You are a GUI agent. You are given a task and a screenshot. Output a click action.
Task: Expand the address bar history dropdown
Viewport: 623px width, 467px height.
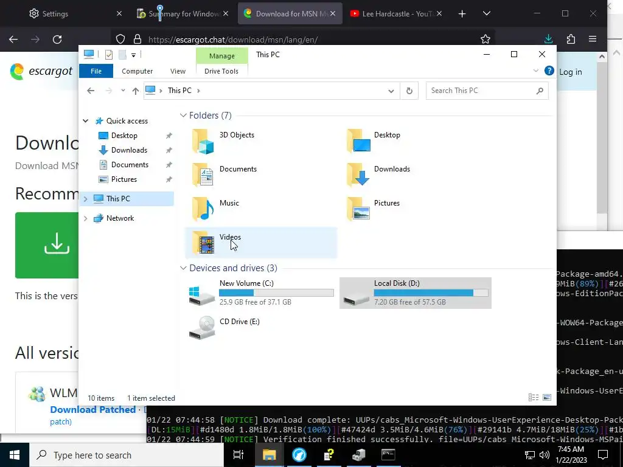(x=391, y=91)
